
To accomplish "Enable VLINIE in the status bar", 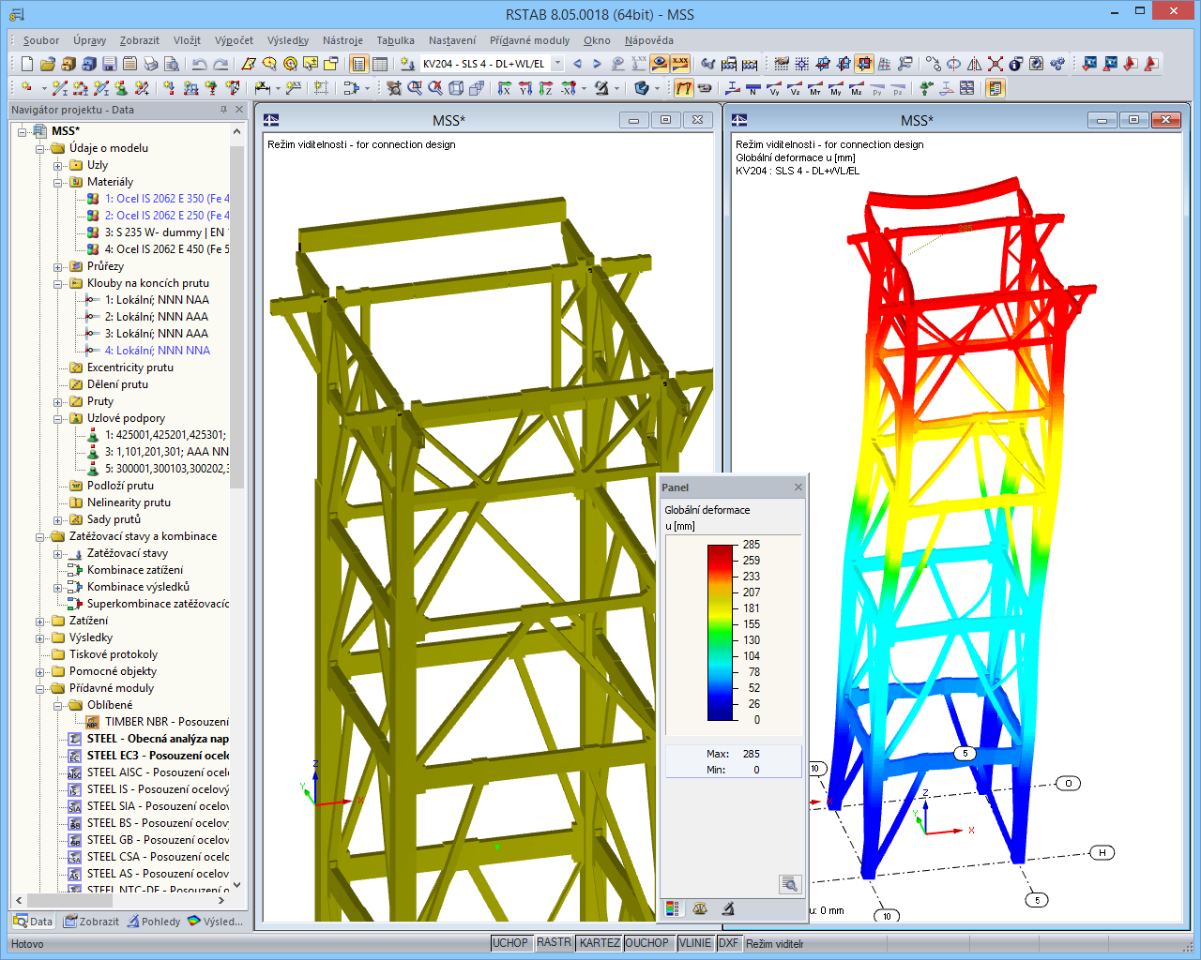I will click(x=695, y=943).
